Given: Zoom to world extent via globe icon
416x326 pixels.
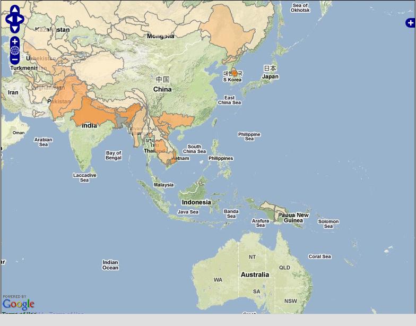Looking at the screenshot, I should click(x=15, y=51).
